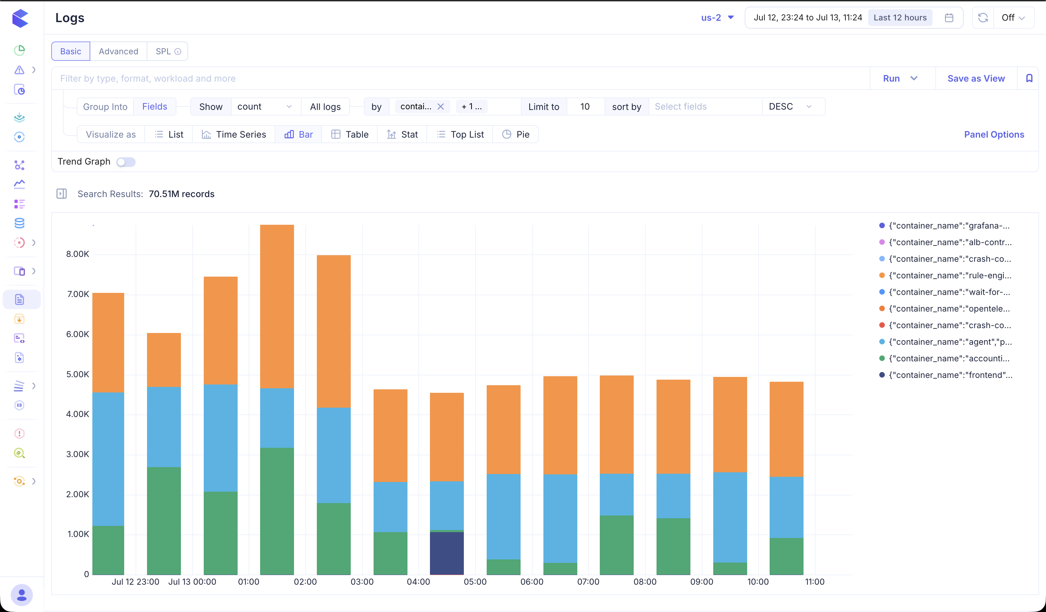Open the database stack icon in sidebar

(19, 223)
